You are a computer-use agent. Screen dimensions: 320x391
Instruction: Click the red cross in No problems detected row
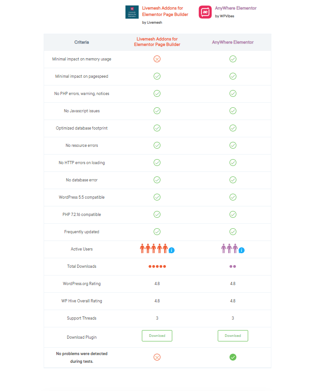[157, 357]
